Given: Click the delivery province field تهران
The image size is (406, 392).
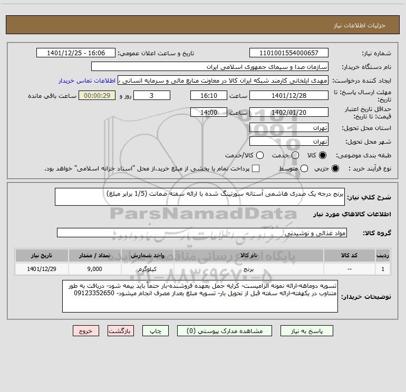Looking at the screenshot, I should point(289,128).
